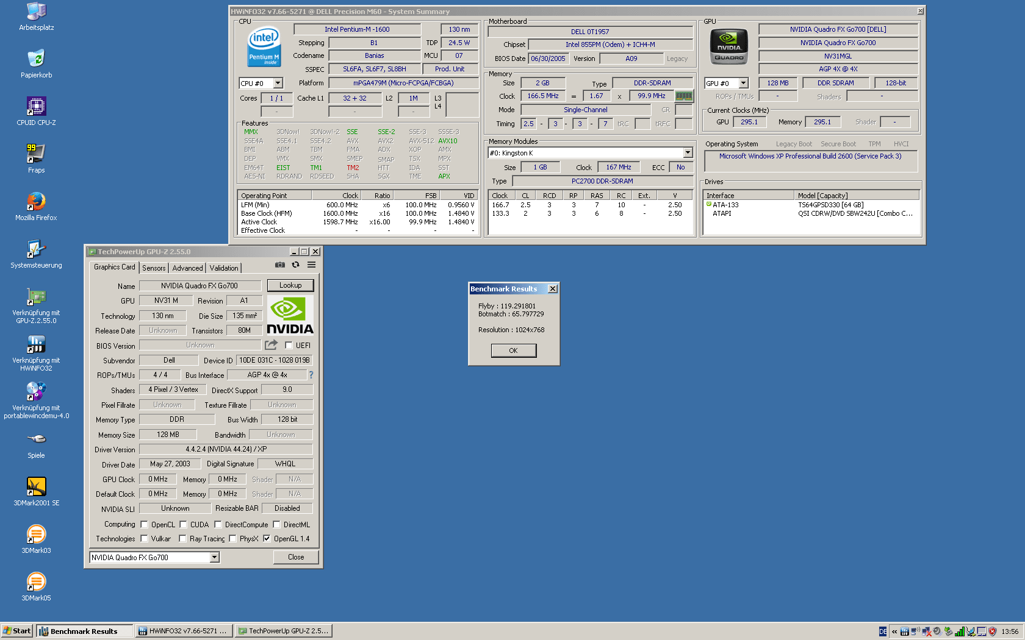Toggle the UEFI checkbox
This screenshot has height=640, width=1025.
(289, 346)
